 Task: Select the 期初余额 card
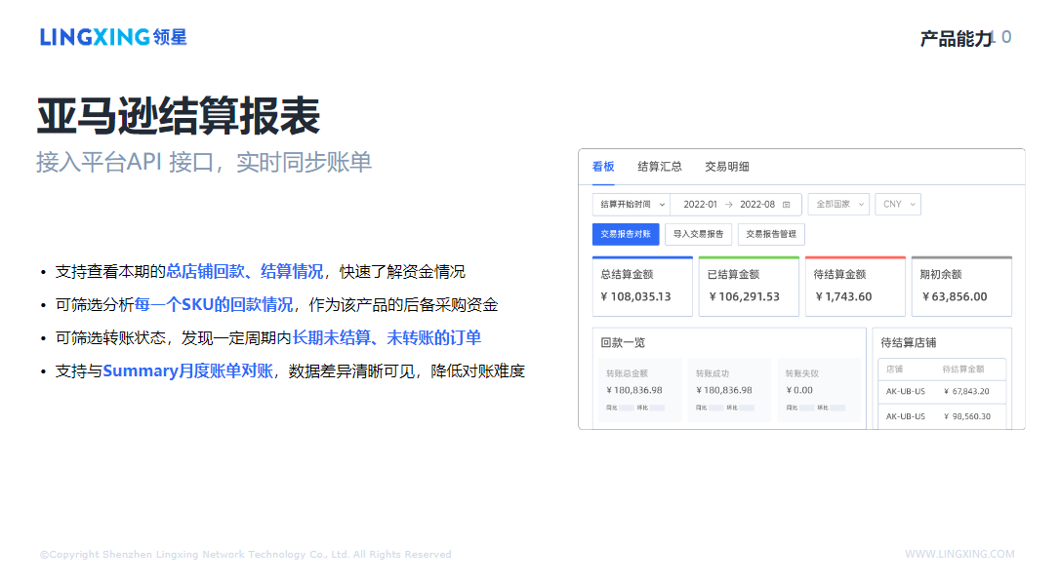click(x=961, y=287)
